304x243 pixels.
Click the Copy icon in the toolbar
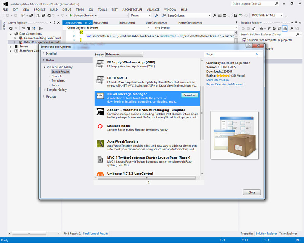point(43,16)
